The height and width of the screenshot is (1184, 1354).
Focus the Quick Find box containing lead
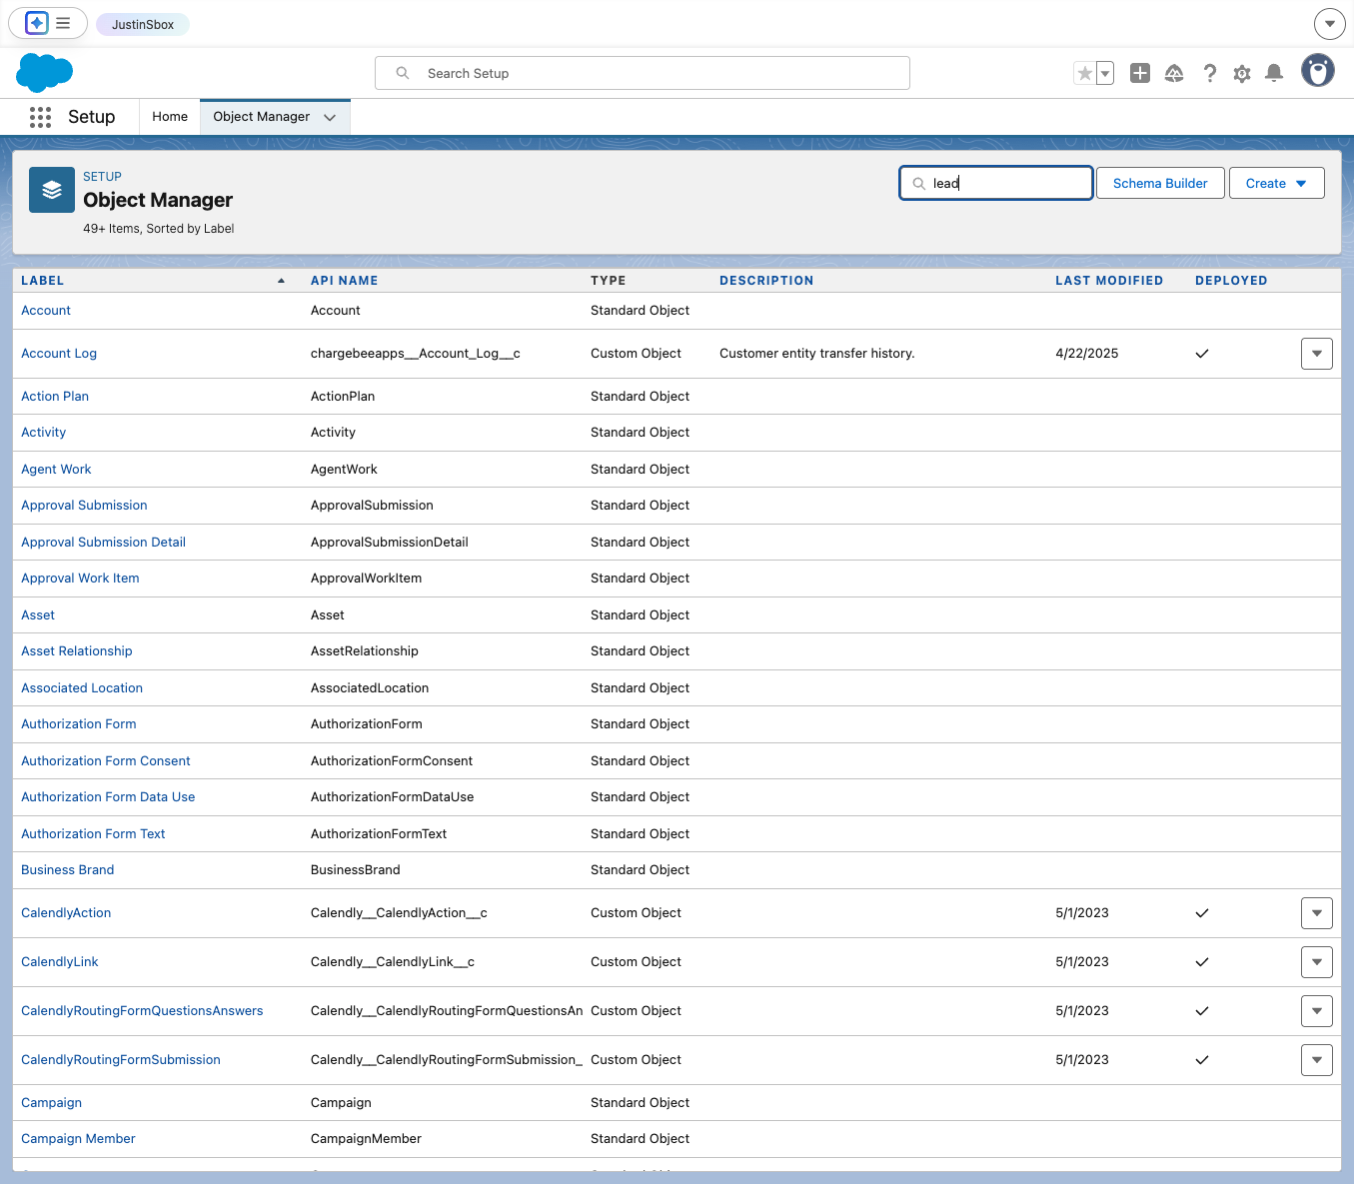point(996,183)
